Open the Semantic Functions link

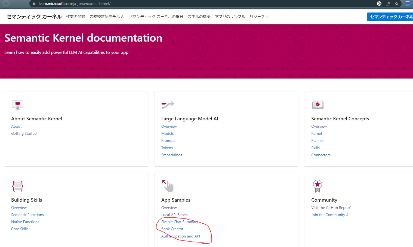(x=27, y=215)
